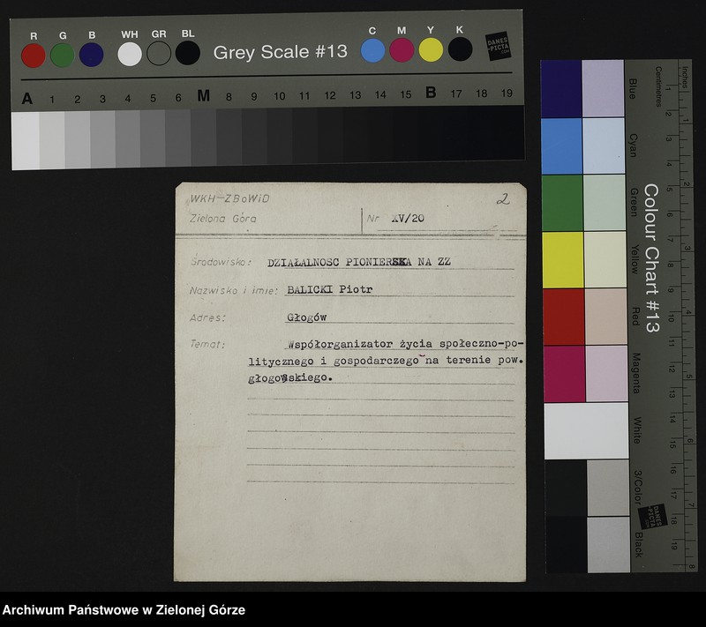
Task: Click the red R circle on grey scale
Action: click(34, 55)
